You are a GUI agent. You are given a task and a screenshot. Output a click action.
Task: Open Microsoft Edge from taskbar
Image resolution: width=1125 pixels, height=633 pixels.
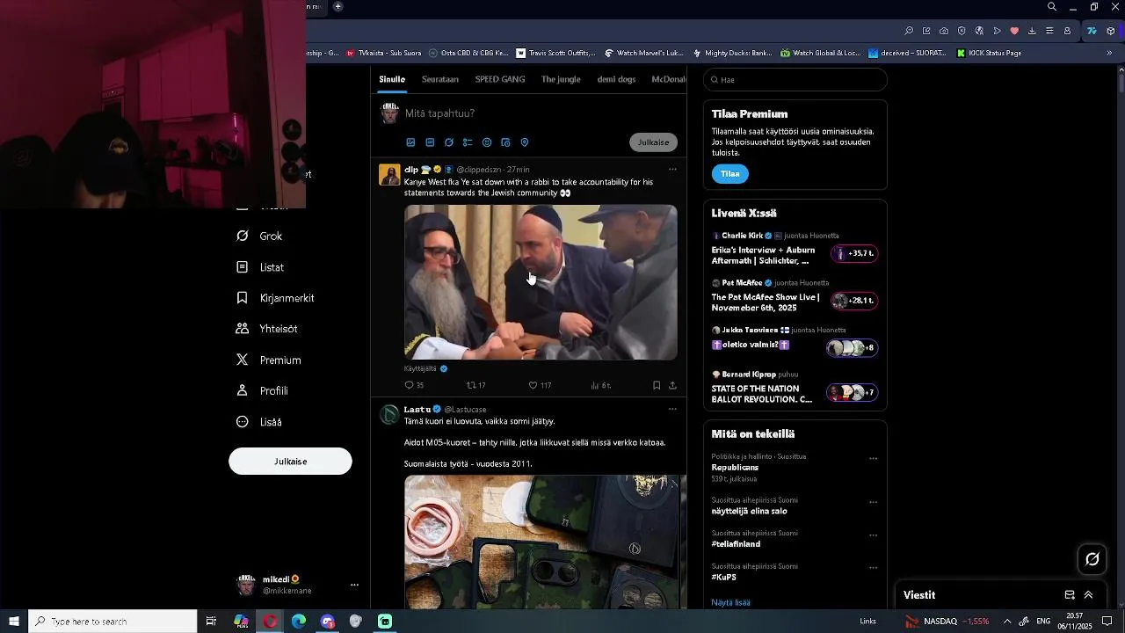click(299, 622)
